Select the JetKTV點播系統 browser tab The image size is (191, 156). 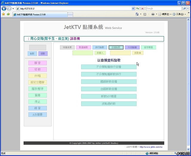(x=40, y=15)
